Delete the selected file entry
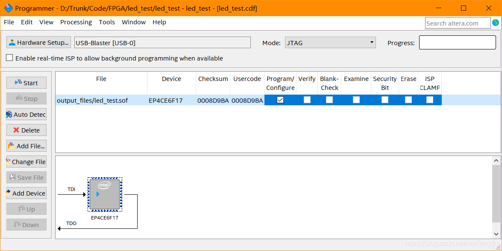502x251 pixels. tap(26, 130)
